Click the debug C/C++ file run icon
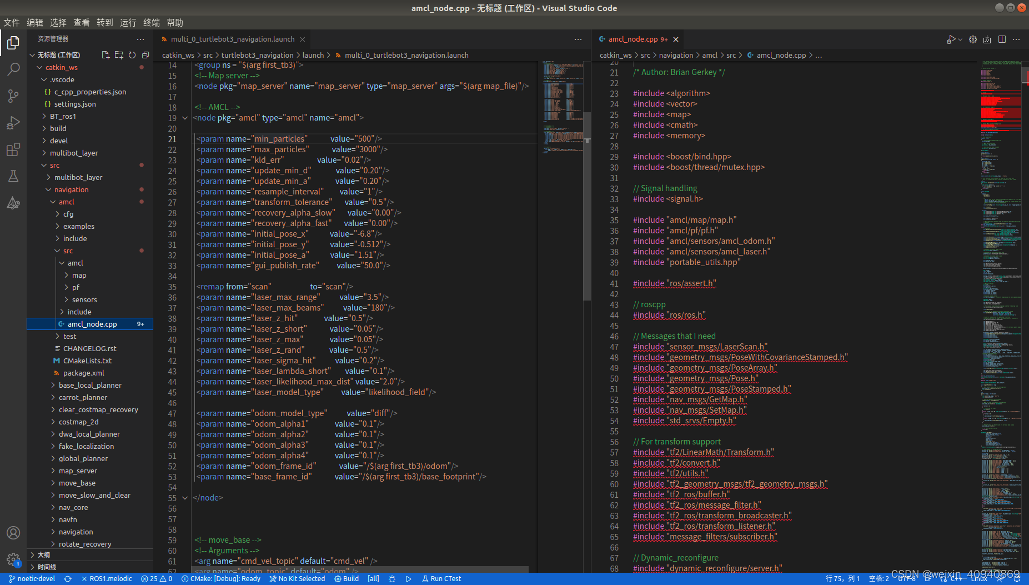The width and height of the screenshot is (1029, 585). [951, 39]
